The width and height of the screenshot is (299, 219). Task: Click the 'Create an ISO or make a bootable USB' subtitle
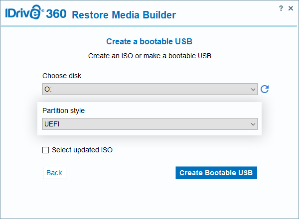click(149, 56)
